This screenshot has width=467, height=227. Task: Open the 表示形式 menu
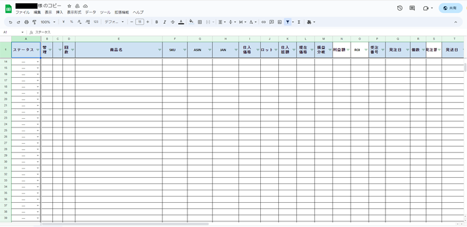74,12
